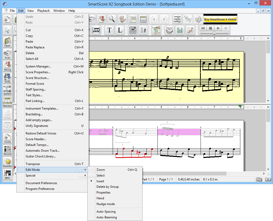Click the Open button in the left sidebar
273x221 pixels.
[x=8, y=42]
